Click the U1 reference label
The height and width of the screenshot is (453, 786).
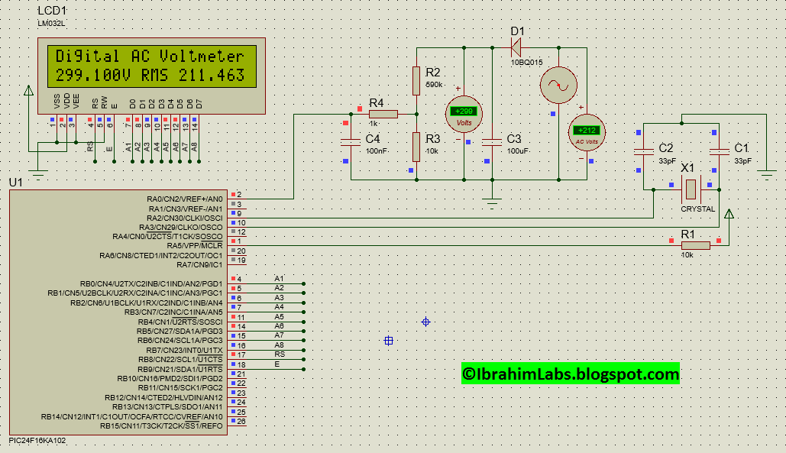15,183
